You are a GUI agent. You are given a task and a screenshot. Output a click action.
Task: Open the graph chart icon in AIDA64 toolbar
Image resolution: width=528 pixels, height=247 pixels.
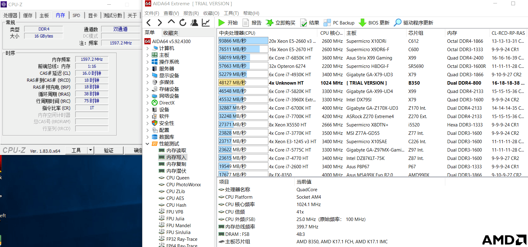pos(206,23)
